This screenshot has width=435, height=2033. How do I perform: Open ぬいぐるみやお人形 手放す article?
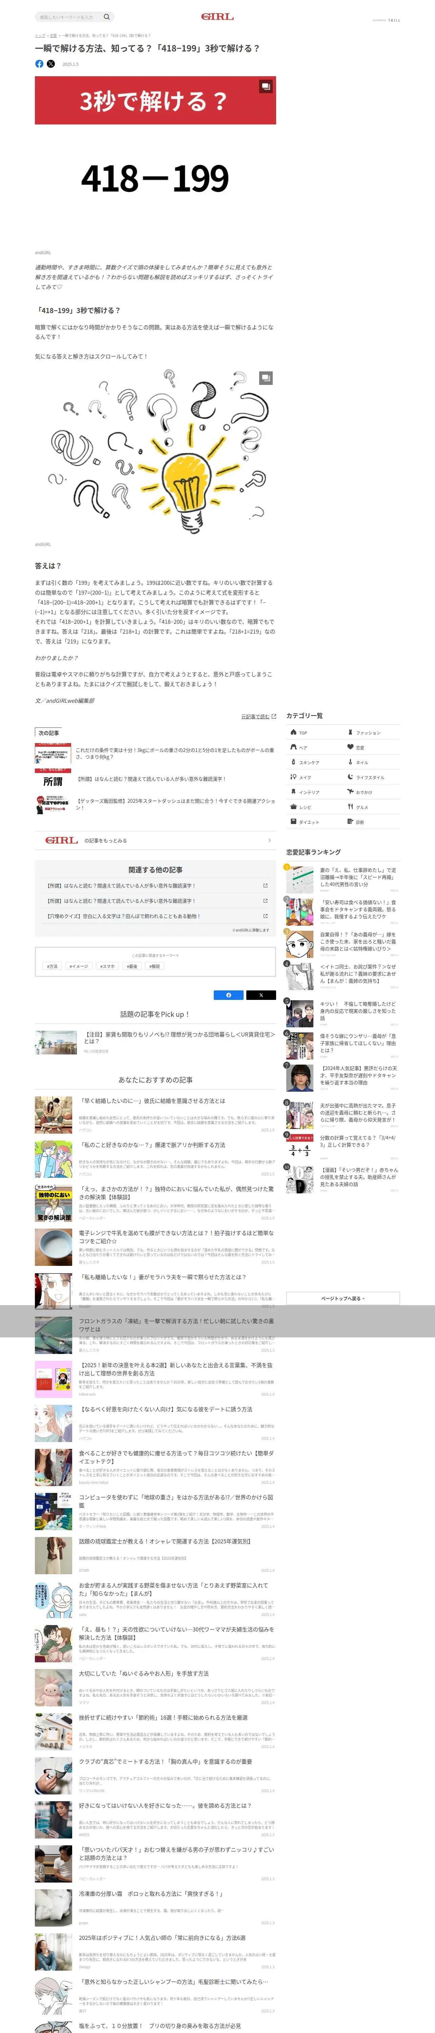coord(156,1687)
